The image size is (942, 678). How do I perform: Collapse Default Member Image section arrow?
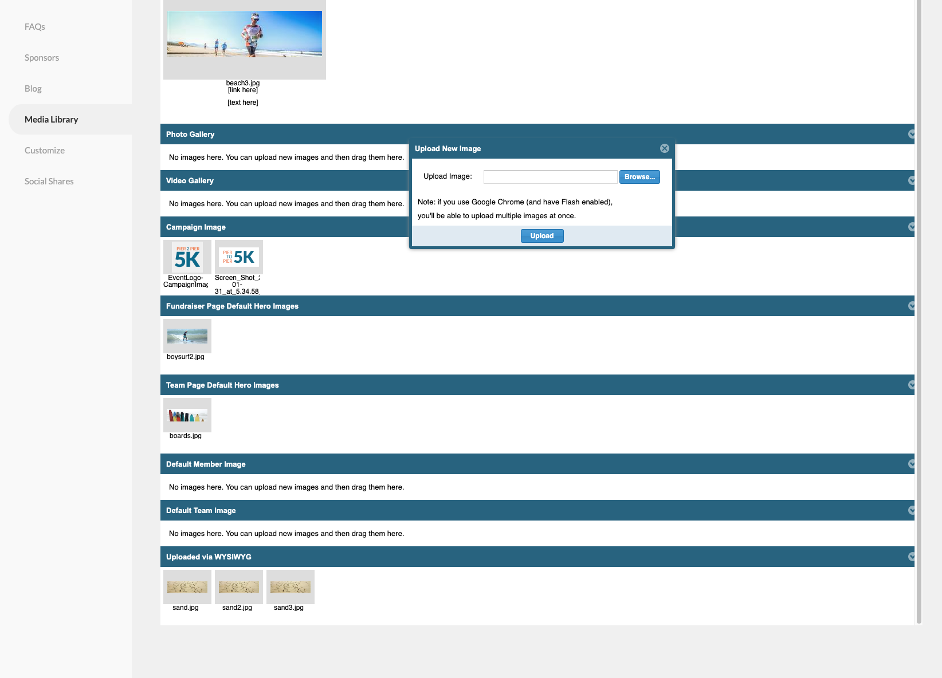[x=911, y=464]
